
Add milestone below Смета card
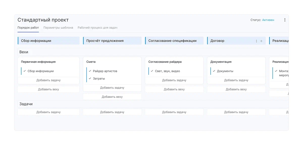(112, 97)
